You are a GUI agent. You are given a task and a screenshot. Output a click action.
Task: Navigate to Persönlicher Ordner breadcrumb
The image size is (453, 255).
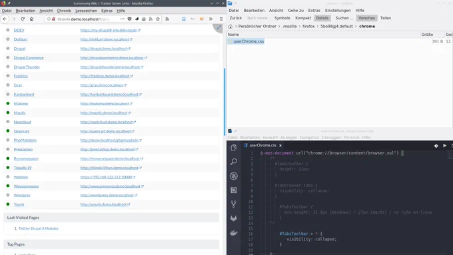point(257,26)
